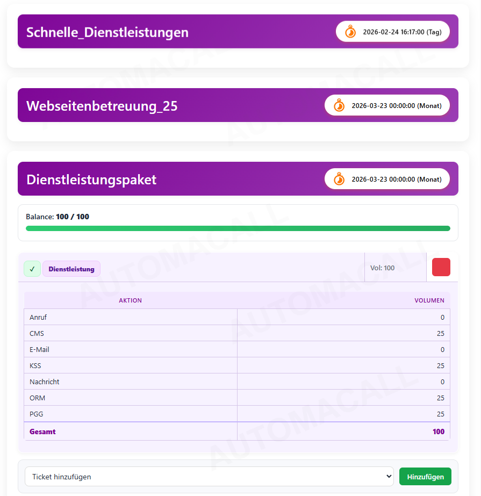Sort by the AKTION column header
The image size is (481, 496).
pyautogui.click(x=130, y=300)
